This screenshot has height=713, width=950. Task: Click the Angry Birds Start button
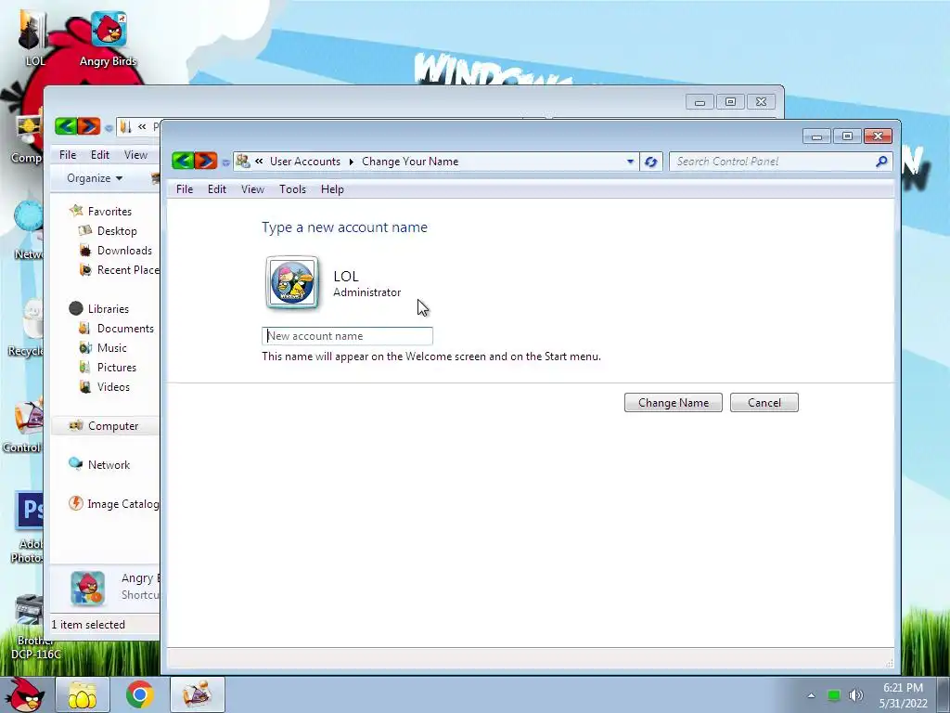point(24,694)
